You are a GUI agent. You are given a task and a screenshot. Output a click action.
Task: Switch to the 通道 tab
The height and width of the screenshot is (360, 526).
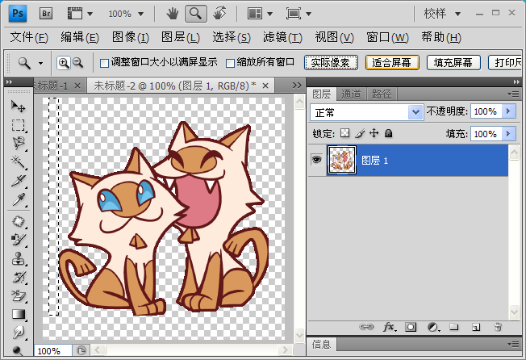pyautogui.click(x=351, y=94)
